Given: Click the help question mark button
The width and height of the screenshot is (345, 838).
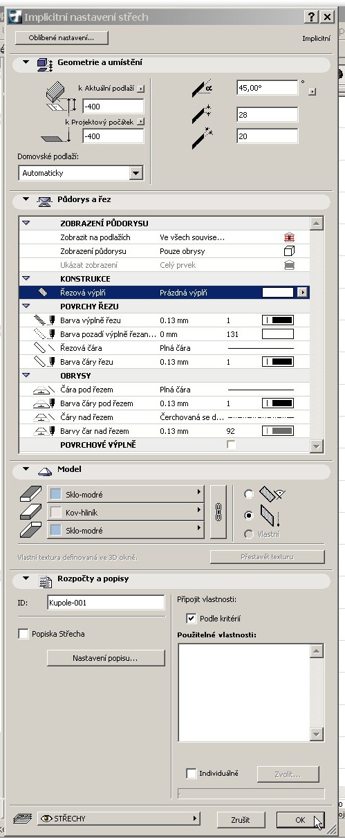Looking at the screenshot, I should coord(312,16).
